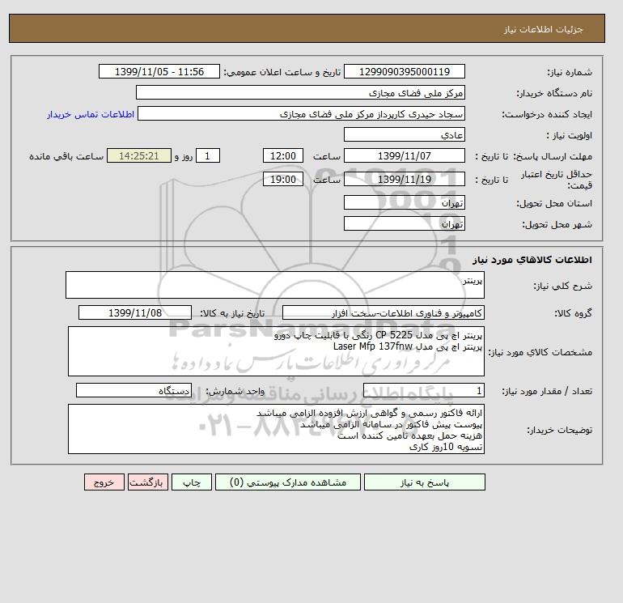Click the label شماره نیاز

pos(570,72)
